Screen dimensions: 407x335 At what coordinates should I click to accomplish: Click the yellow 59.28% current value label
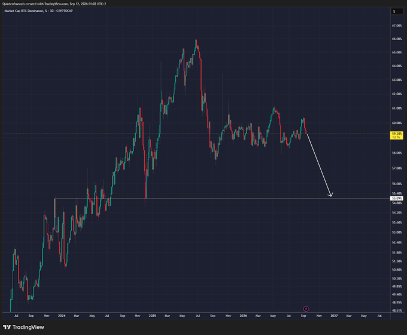coord(397,135)
